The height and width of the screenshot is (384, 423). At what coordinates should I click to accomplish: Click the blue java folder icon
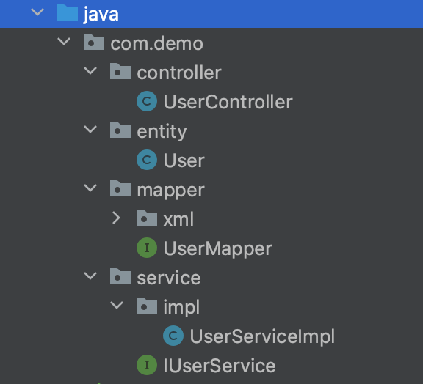pyautogui.click(x=68, y=12)
